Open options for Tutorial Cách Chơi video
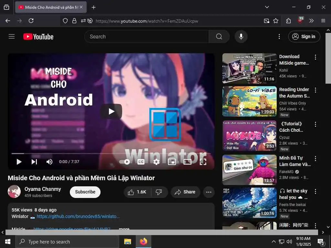Viewport: 331px width, 248px height. (315, 124)
